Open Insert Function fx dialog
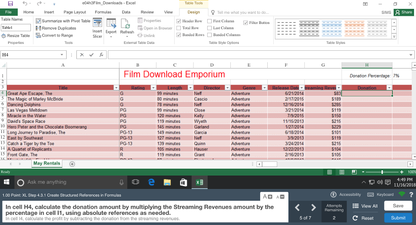Image resolution: width=416 pixels, height=225 pixels. coord(101,55)
